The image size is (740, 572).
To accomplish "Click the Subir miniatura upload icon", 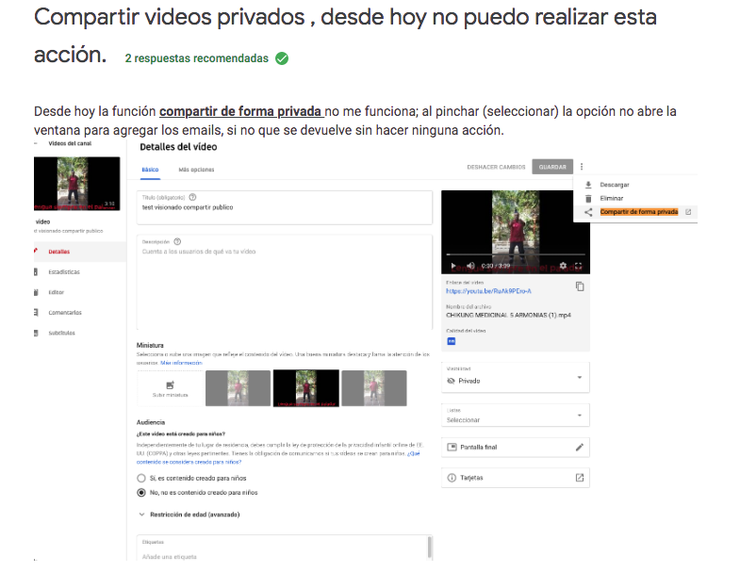I will [171, 385].
